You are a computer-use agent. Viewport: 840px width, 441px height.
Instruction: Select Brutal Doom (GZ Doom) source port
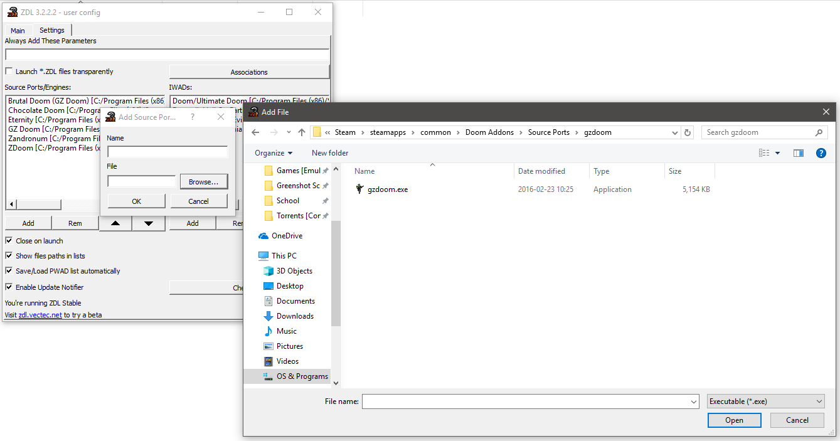coord(86,101)
